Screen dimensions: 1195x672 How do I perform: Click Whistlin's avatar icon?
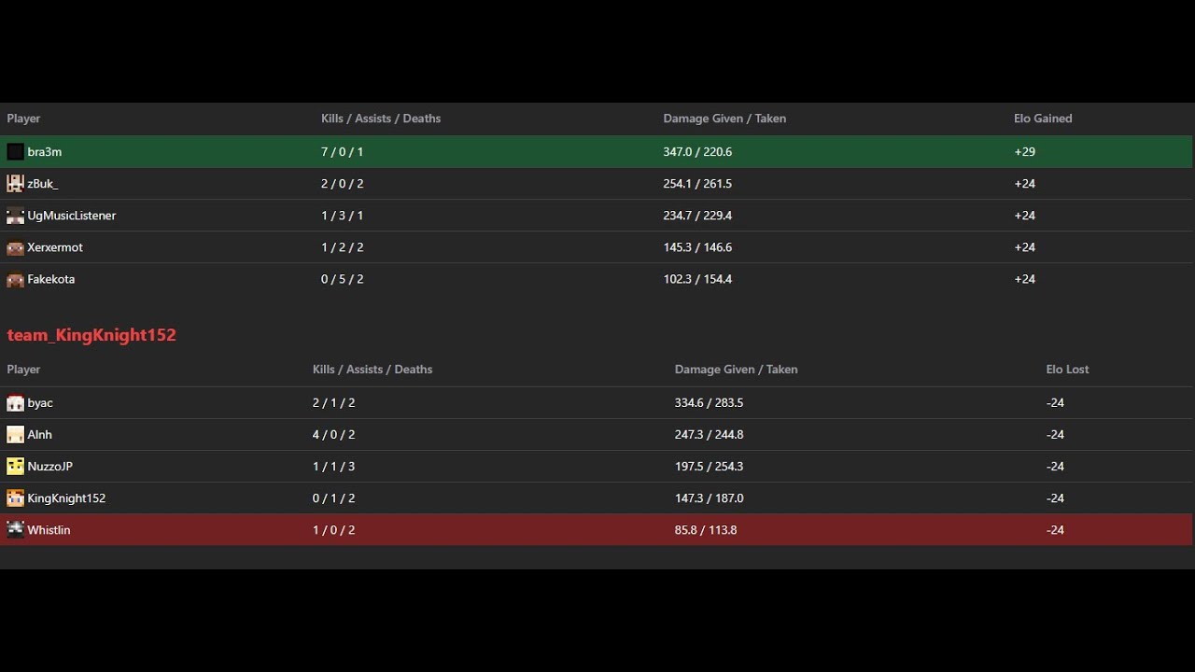pyautogui.click(x=15, y=530)
